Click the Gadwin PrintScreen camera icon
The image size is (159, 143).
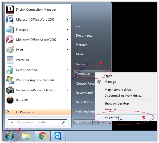tap(10, 90)
